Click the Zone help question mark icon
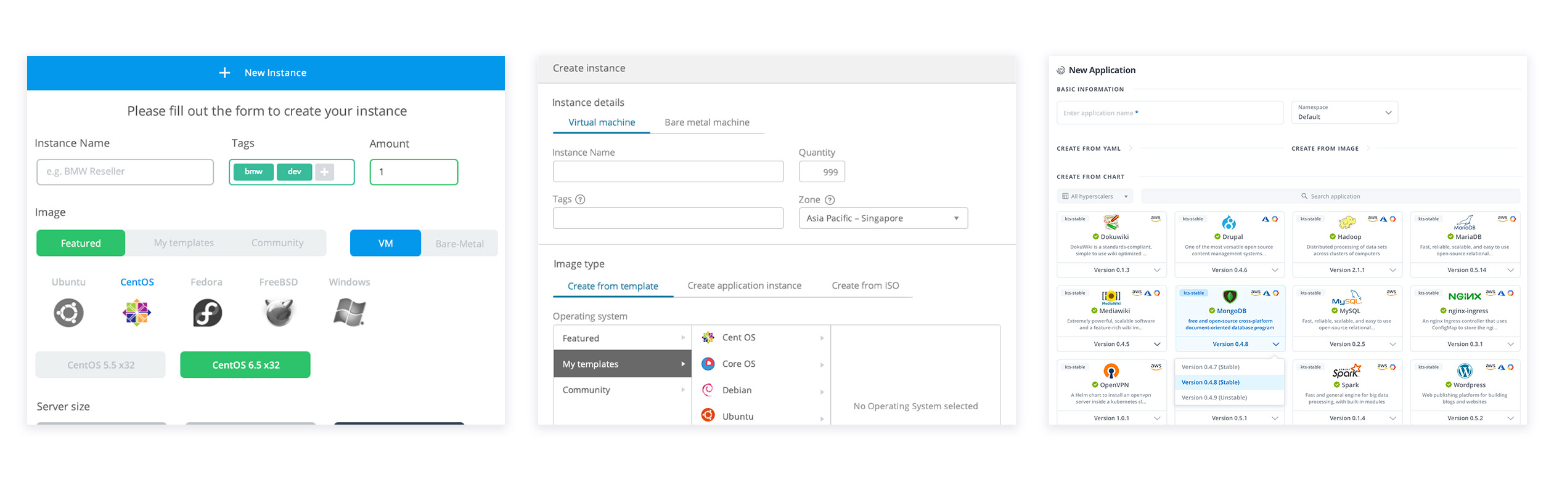Image resolution: width=1554 pixels, height=480 pixels. pos(830,200)
